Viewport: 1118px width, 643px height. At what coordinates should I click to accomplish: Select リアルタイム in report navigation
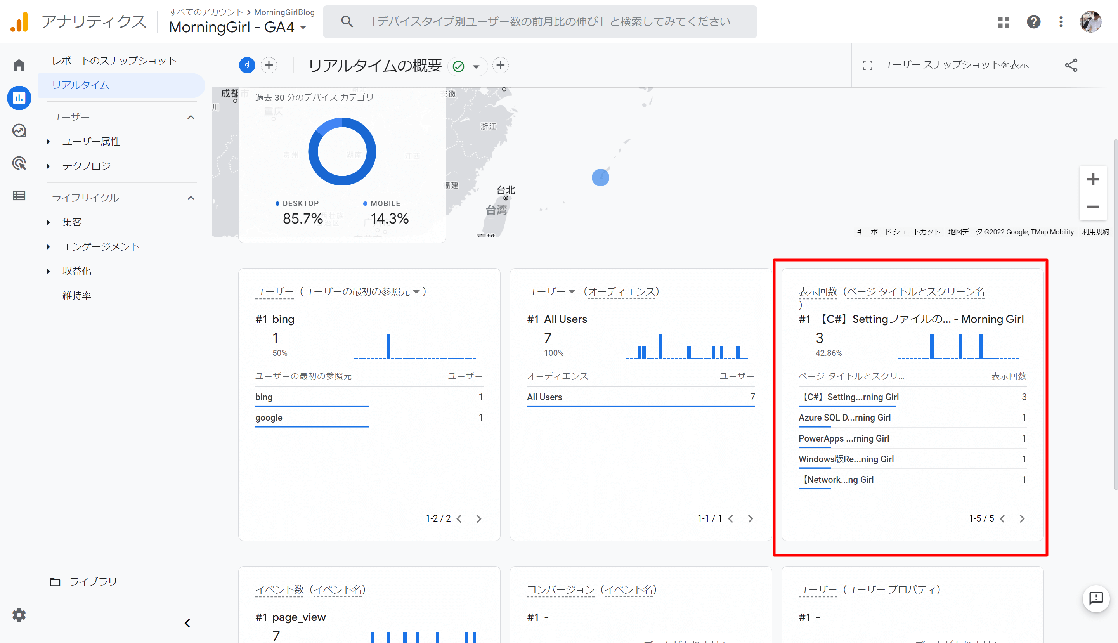coord(80,85)
